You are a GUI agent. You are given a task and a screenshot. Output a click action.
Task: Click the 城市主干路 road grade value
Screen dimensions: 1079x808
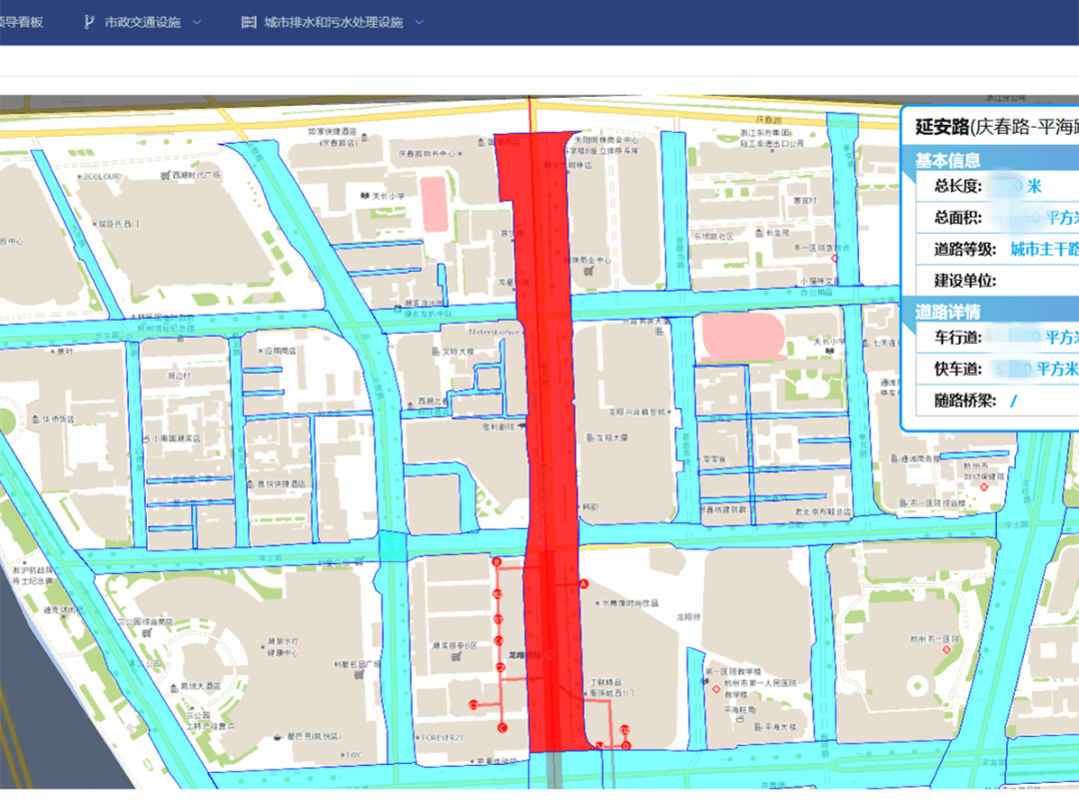[1044, 249]
